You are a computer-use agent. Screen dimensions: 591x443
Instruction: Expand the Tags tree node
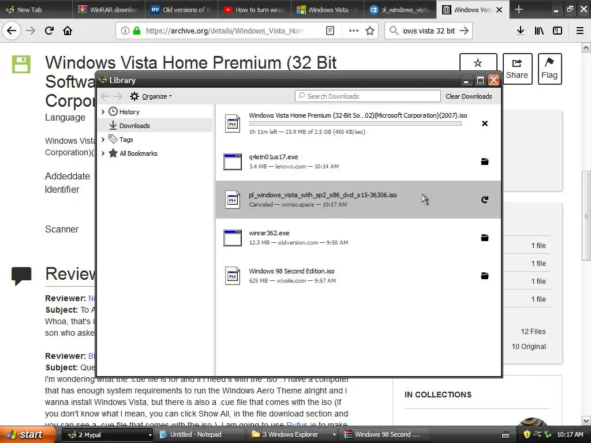pyautogui.click(x=103, y=140)
